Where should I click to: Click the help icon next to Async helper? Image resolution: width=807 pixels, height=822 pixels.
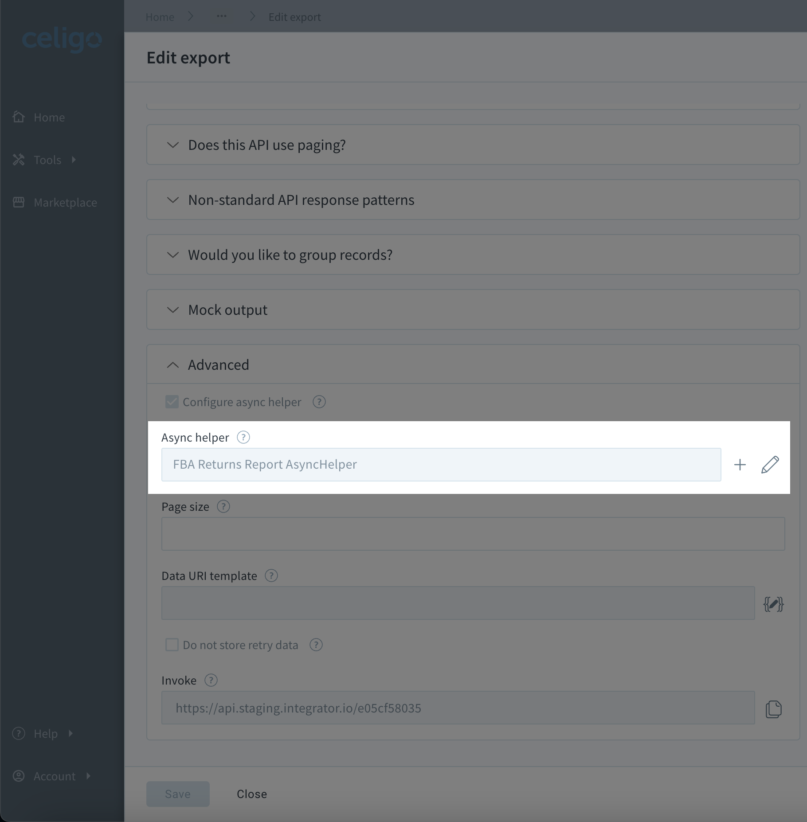tap(243, 438)
